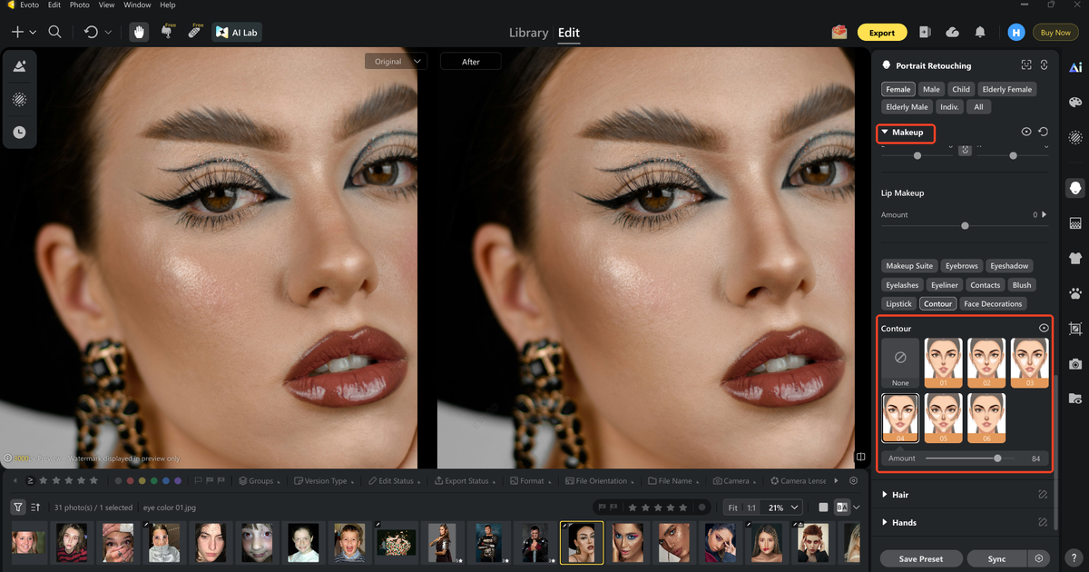The image size is (1089, 572).
Task: Click the Contour Amount slider handle
Action: 997,459
